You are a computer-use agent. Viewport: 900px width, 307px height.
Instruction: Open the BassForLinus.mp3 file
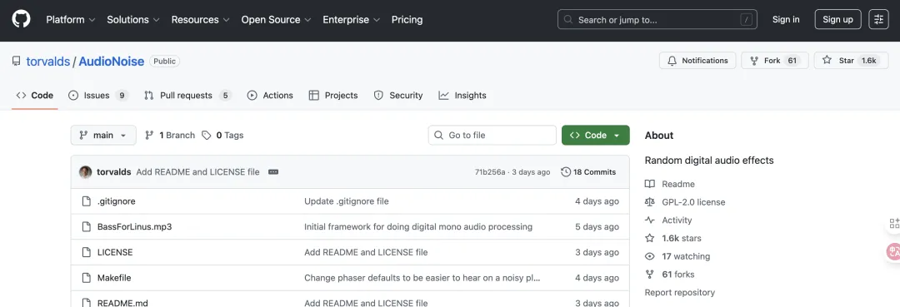click(x=134, y=227)
